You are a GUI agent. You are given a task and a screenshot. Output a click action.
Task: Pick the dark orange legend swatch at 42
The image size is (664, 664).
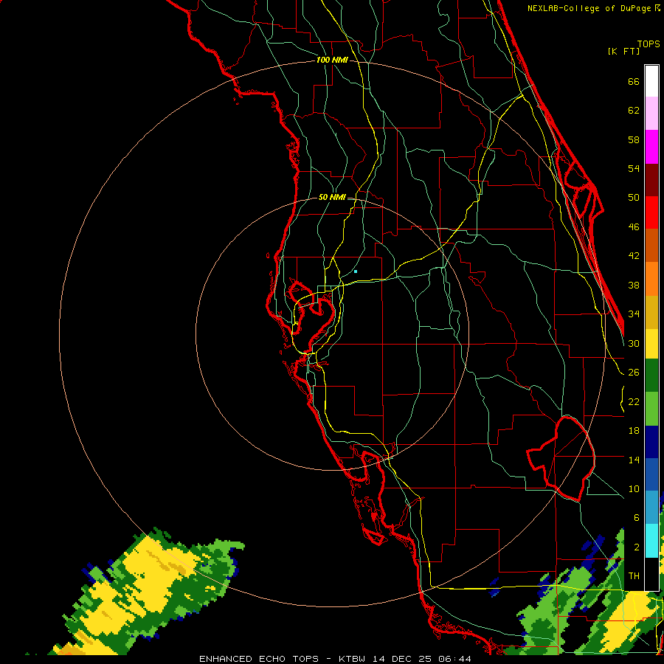coord(651,245)
